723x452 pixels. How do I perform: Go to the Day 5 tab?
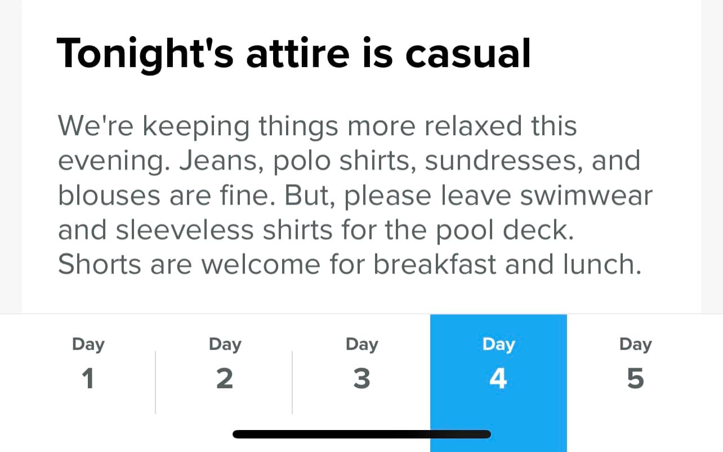coord(635,364)
